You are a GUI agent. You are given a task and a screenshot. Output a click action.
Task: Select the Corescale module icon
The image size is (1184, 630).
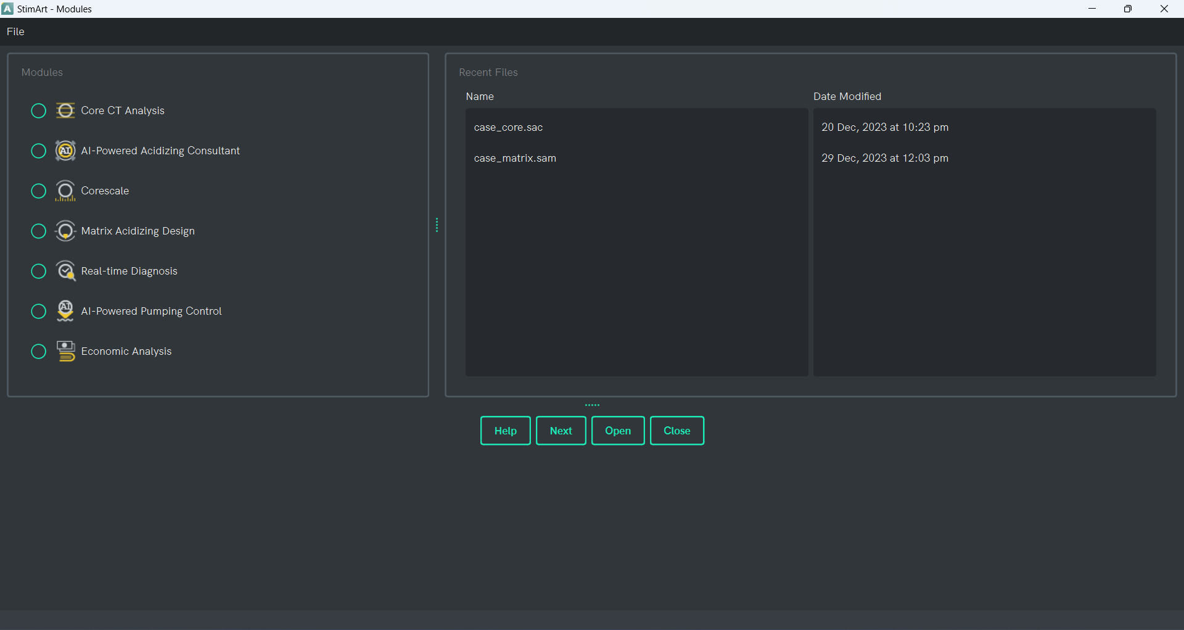coord(65,191)
